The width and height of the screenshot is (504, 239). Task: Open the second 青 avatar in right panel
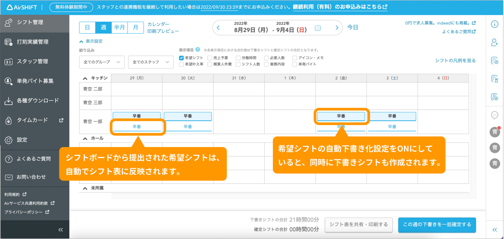(x=495, y=148)
